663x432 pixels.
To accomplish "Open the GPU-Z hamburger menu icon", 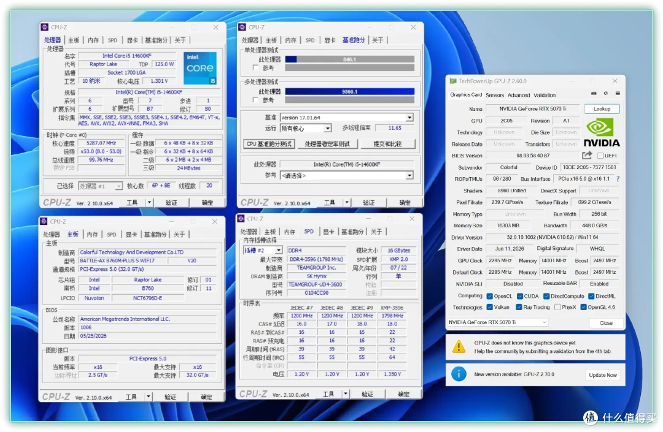I will (618, 93).
